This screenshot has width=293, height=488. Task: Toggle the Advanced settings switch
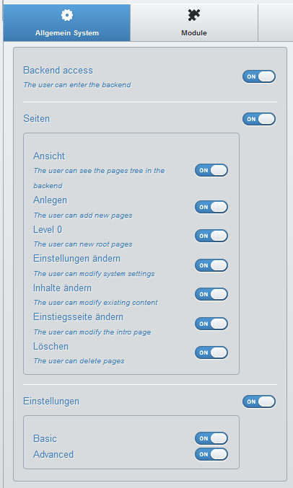click(x=211, y=454)
